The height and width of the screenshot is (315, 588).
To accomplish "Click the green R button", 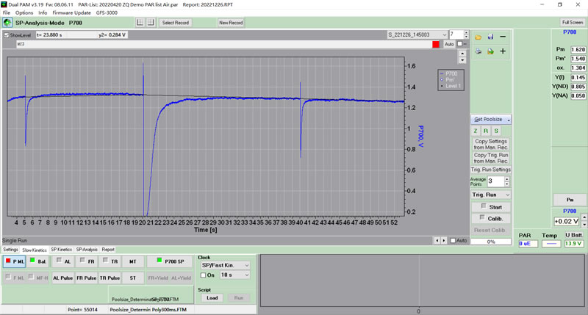I will 486,131.
